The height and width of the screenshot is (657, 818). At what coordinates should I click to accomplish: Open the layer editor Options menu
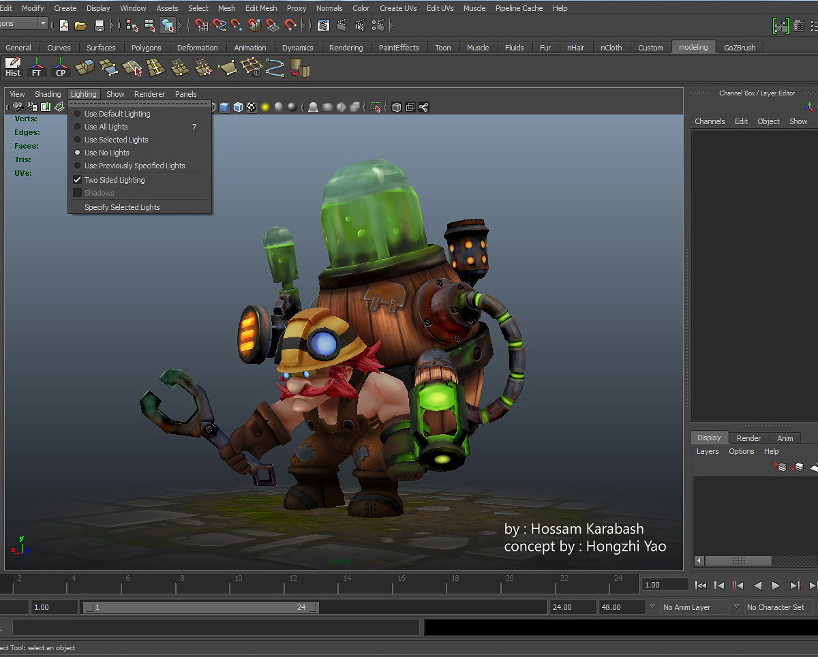coord(742,451)
